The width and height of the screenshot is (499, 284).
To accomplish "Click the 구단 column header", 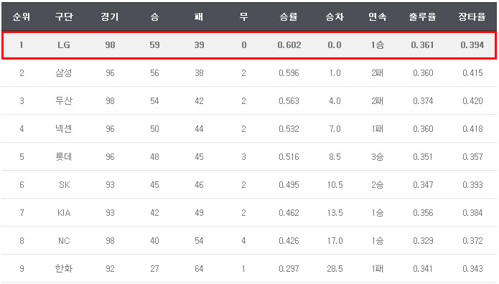I will [x=64, y=16].
